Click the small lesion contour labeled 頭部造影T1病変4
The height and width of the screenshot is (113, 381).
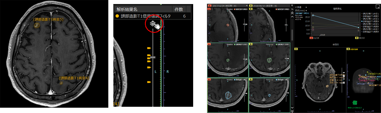[61, 83]
